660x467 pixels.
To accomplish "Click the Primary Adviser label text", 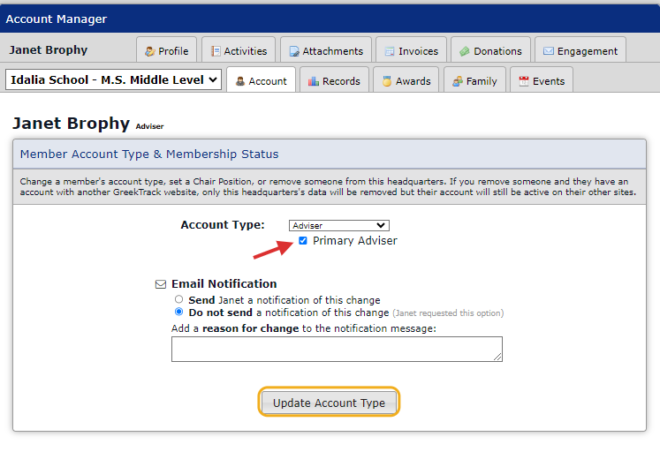I will point(355,241).
